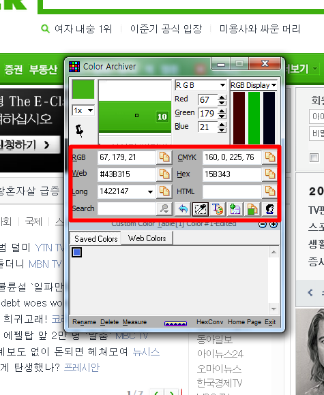This screenshot has height=395, width=324.
Task: Click in the Search input field
Action: (127, 209)
